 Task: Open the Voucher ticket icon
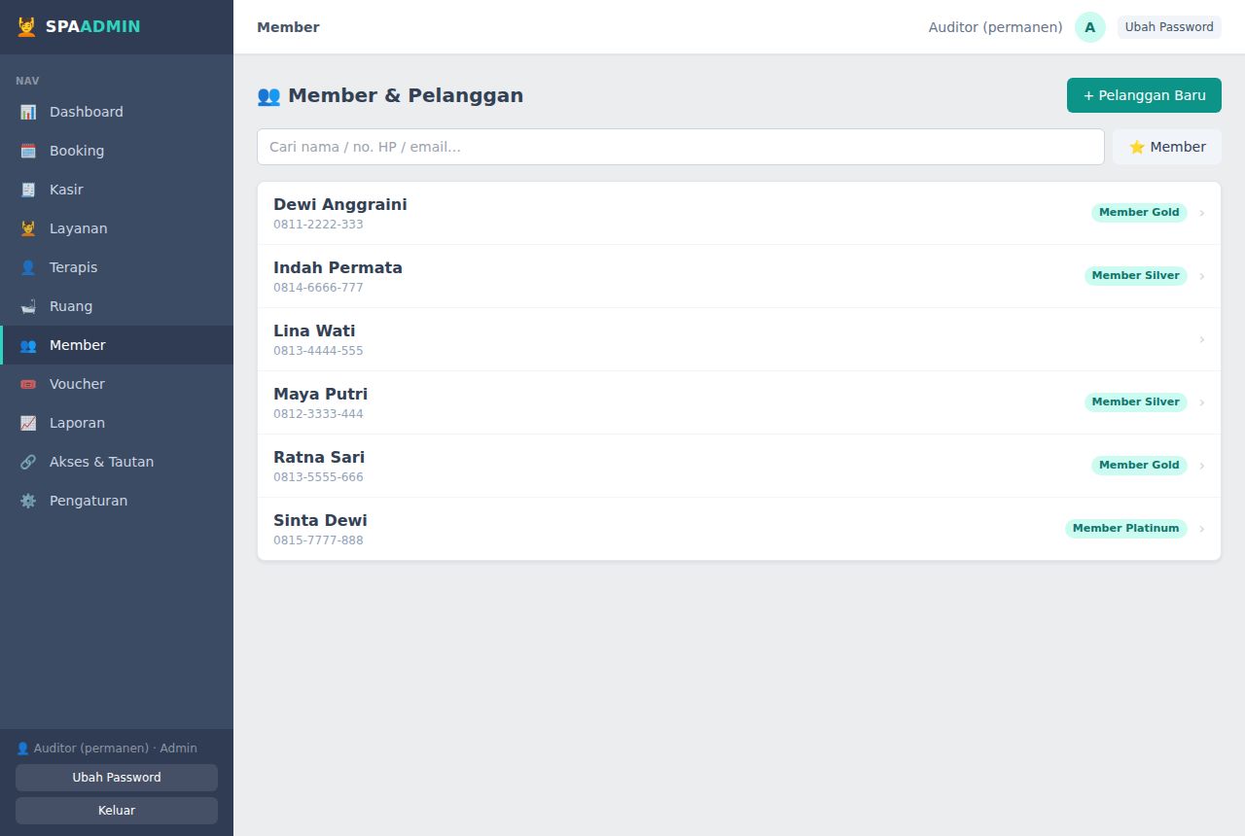coord(28,384)
